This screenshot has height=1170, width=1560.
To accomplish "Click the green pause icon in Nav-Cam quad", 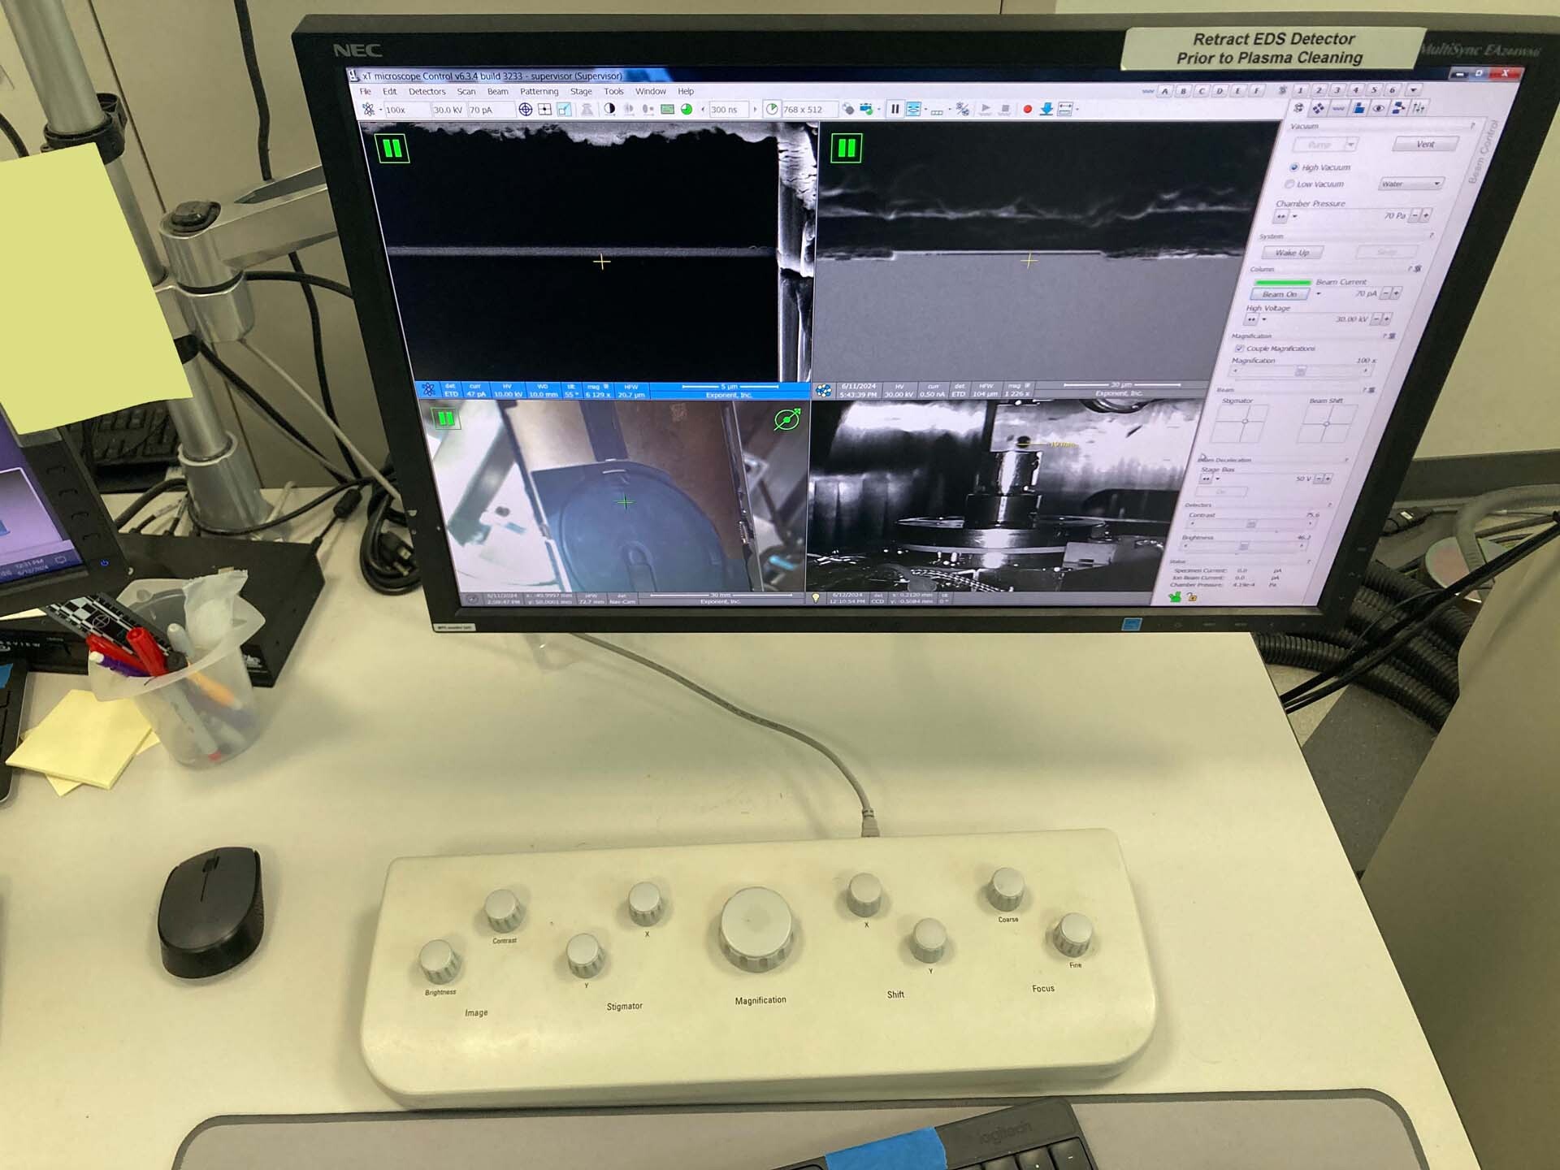I will point(445,418).
